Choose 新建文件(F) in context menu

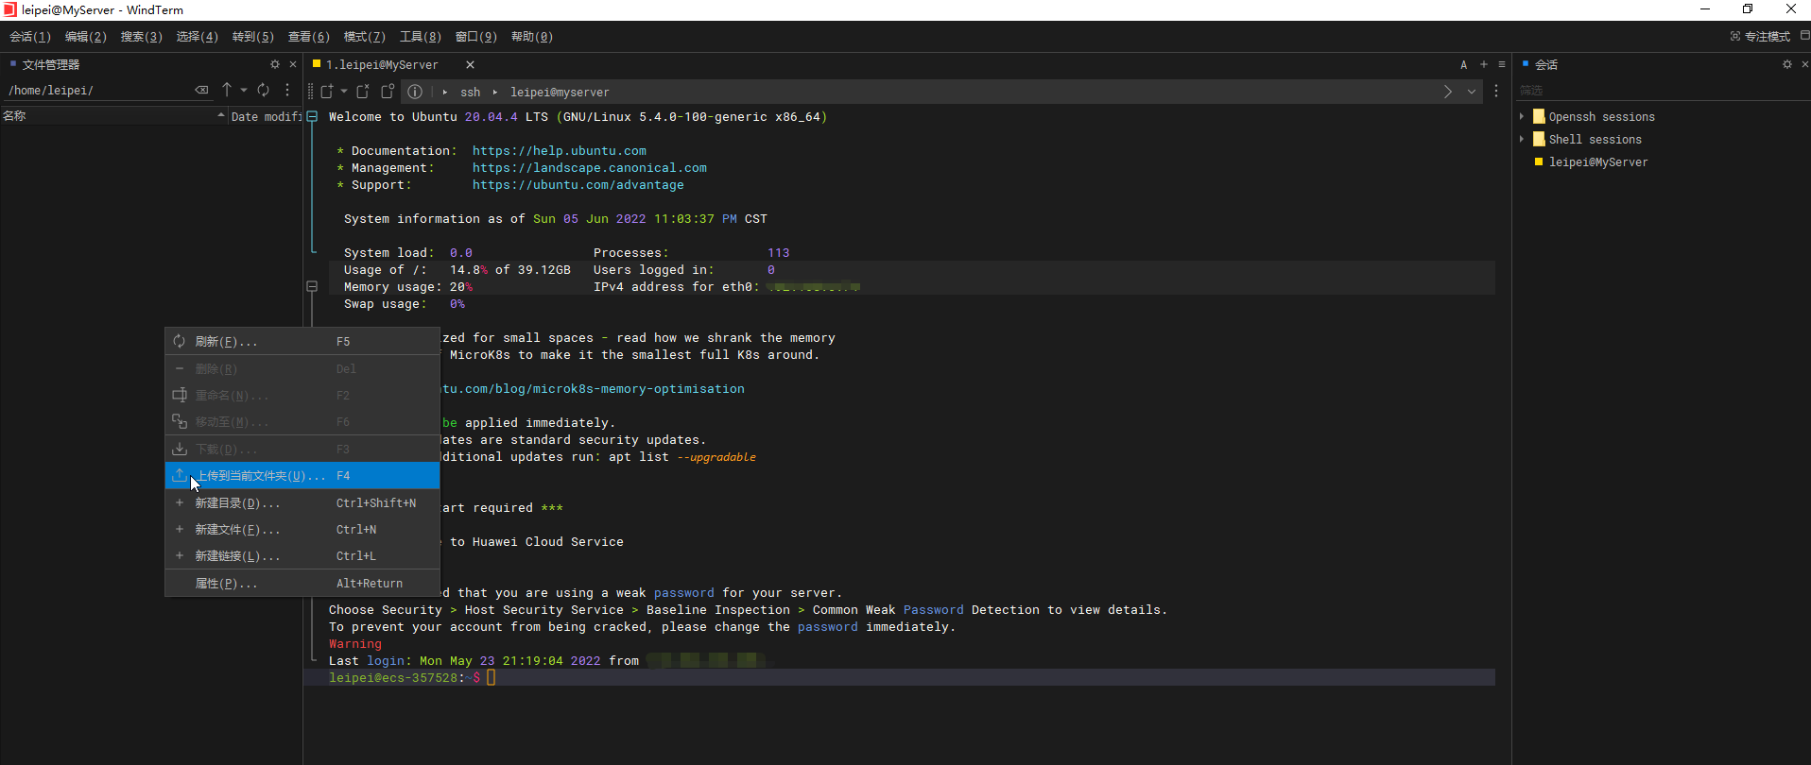[x=302, y=529]
